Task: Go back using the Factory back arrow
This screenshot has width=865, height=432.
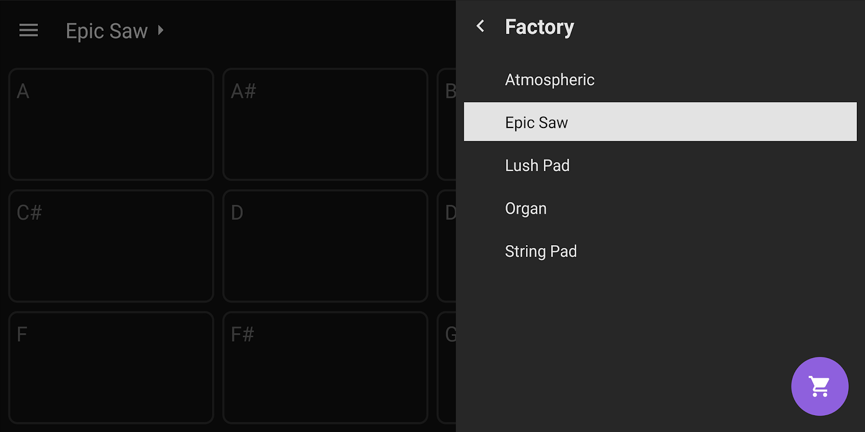Action: click(481, 26)
